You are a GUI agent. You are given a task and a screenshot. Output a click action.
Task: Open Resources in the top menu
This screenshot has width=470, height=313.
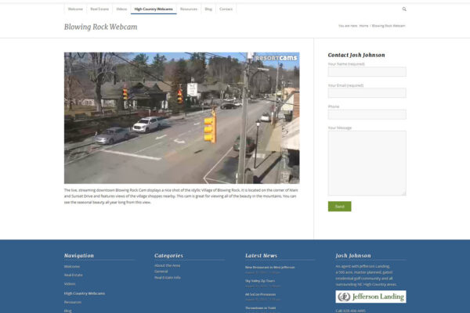189,9
